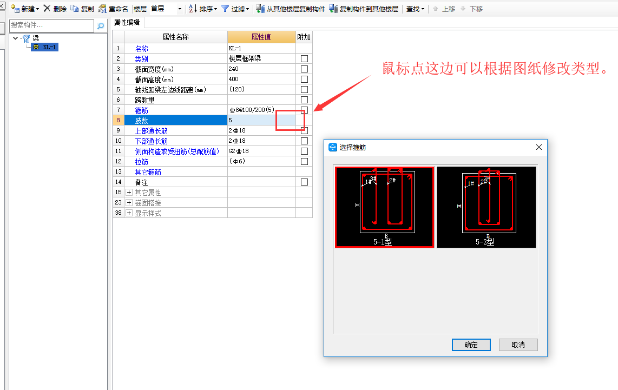Toggle 附加 checkbox for 上部通长筋 row
This screenshot has width=618, height=390.
(x=304, y=130)
